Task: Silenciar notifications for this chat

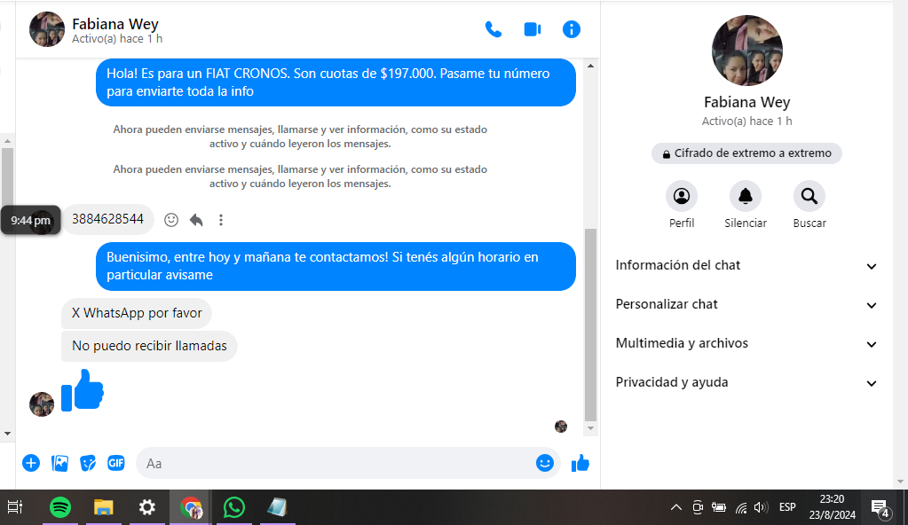Action: tap(746, 197)
